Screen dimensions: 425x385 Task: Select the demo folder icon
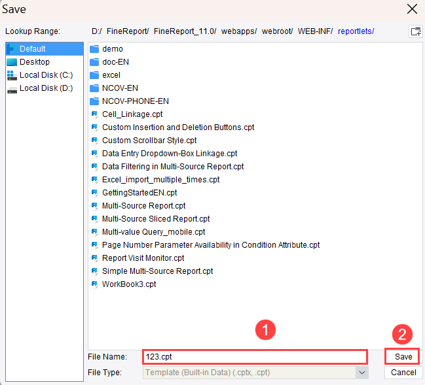click(x=94, y=49)
